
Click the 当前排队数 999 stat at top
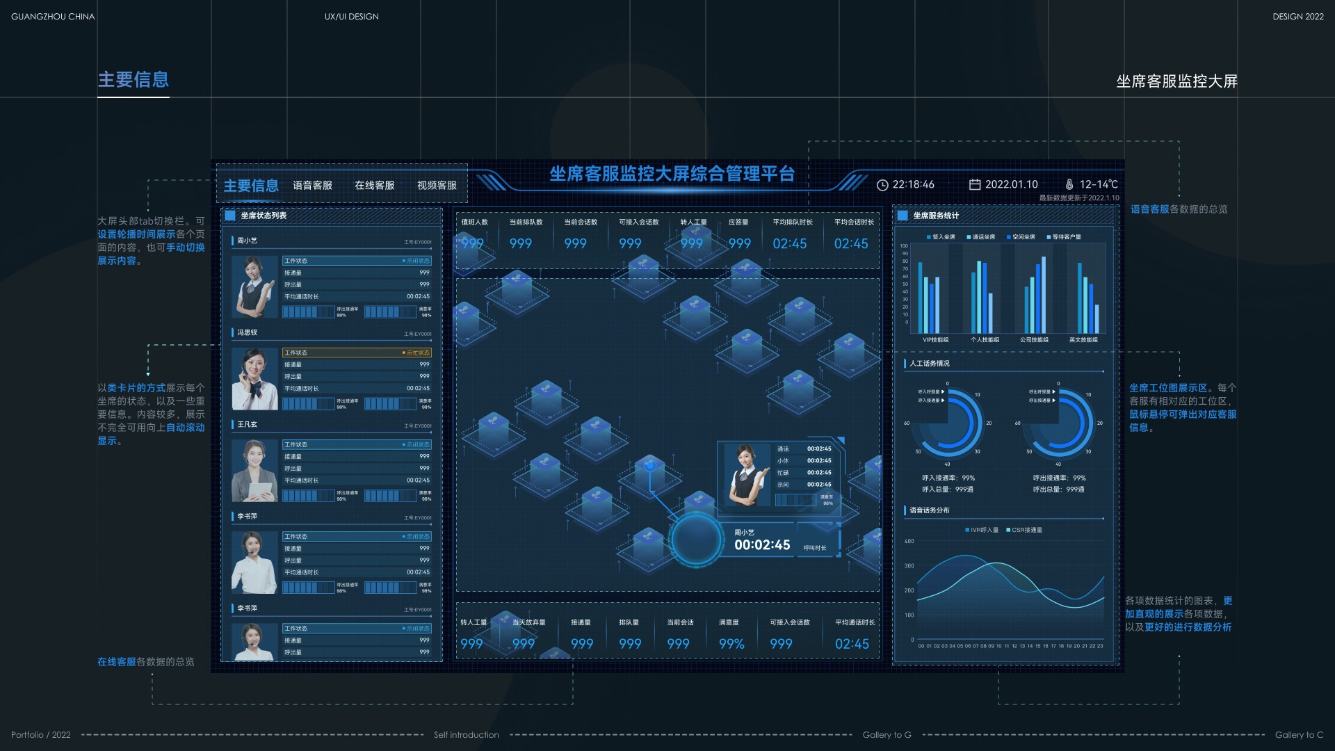tap(521, 243)
